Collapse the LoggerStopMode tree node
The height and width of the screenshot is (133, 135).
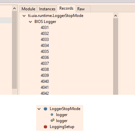click(39, 109)
